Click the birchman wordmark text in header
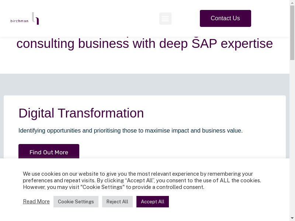295x221 pixels. click(x=19, y=21)
